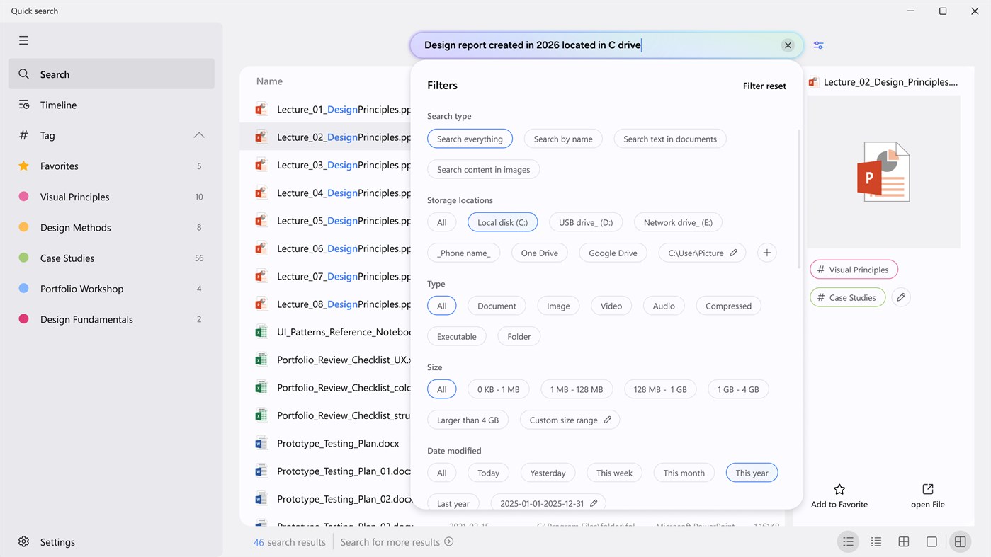991x557 pixels.
Task: Open the hamburger menu icon at top left
Action: coord(23,40)
